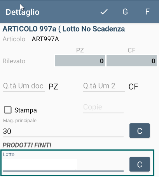Image resolution: width=159 pixels, height=177 pixels.
Task: Edit the Mag. principale value 30
Action: point(63,131)
